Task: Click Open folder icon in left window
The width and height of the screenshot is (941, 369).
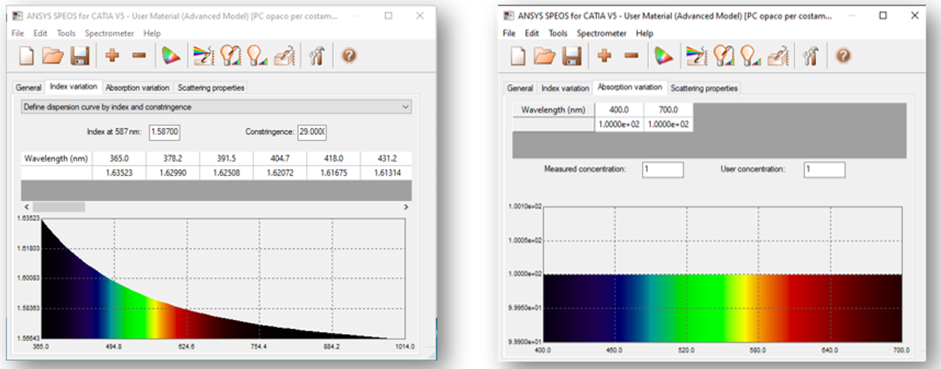Action: [x=53, y=56]
